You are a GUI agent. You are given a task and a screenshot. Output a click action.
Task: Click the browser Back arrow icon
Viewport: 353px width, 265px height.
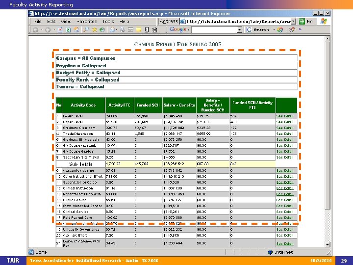(x=35, y=30)
